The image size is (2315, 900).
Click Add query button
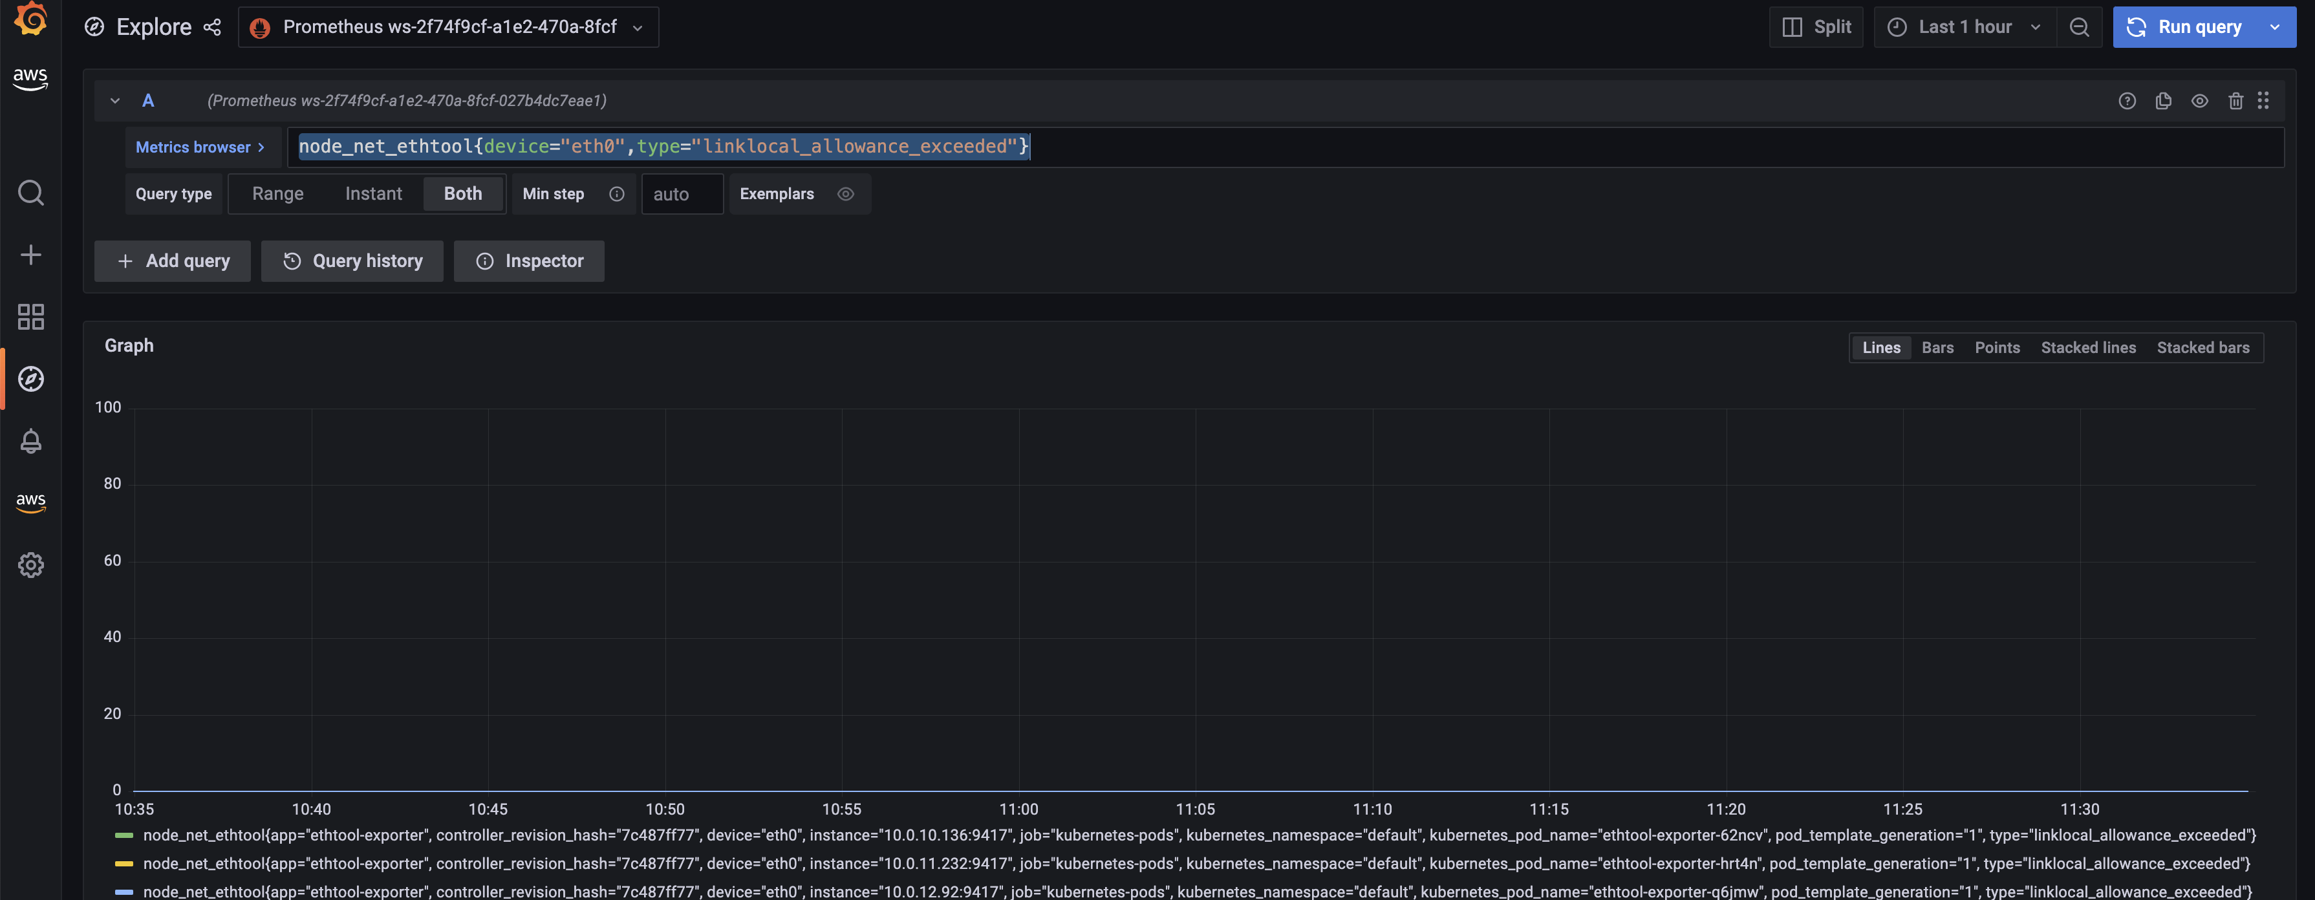click(x=173, y=261)
